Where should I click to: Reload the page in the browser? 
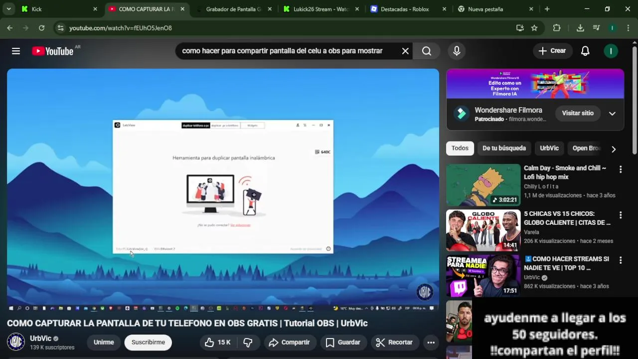(41, 28)
